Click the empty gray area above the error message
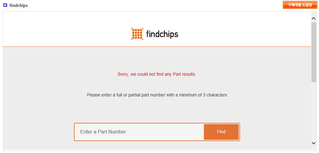Screen dimensions: 319x153 (x=157, y=59)
